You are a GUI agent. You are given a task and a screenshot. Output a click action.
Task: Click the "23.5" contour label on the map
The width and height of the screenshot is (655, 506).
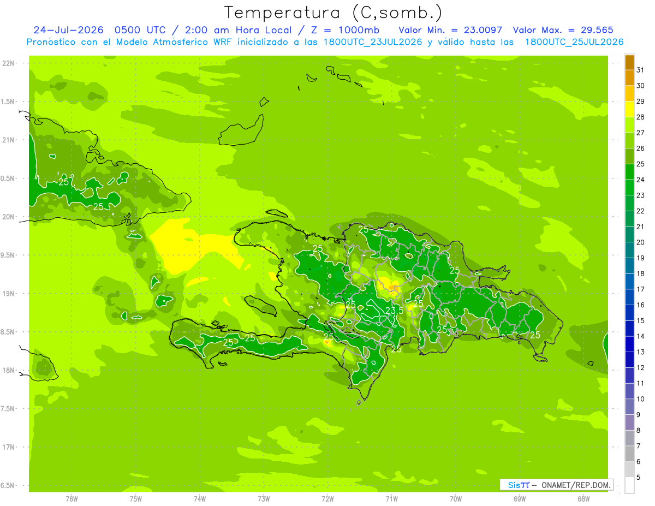(395, 311)
